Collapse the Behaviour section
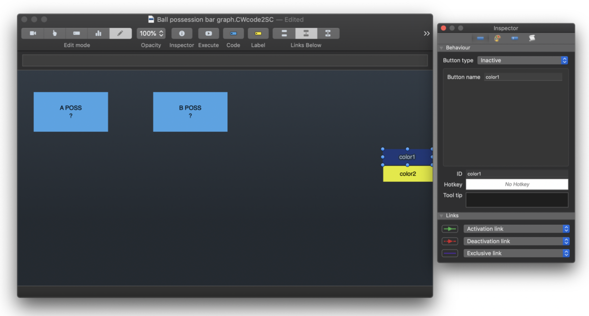The width and height of the screenshot is (589, 316). (442, 48)
